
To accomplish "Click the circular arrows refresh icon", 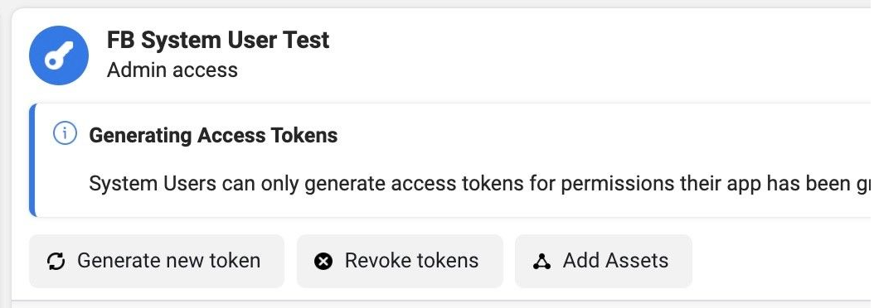I will [56, 261].
